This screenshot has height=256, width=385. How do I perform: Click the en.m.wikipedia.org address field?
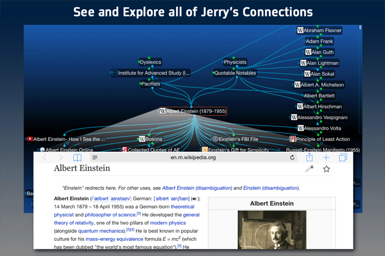[193, 158]
